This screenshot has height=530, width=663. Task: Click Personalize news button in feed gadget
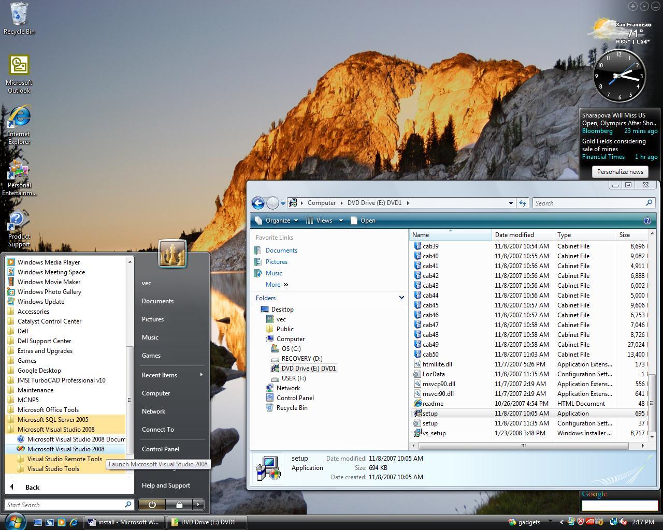click(620, 172)
